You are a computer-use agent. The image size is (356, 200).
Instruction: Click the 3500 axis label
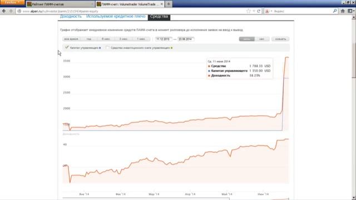point(67,61)
